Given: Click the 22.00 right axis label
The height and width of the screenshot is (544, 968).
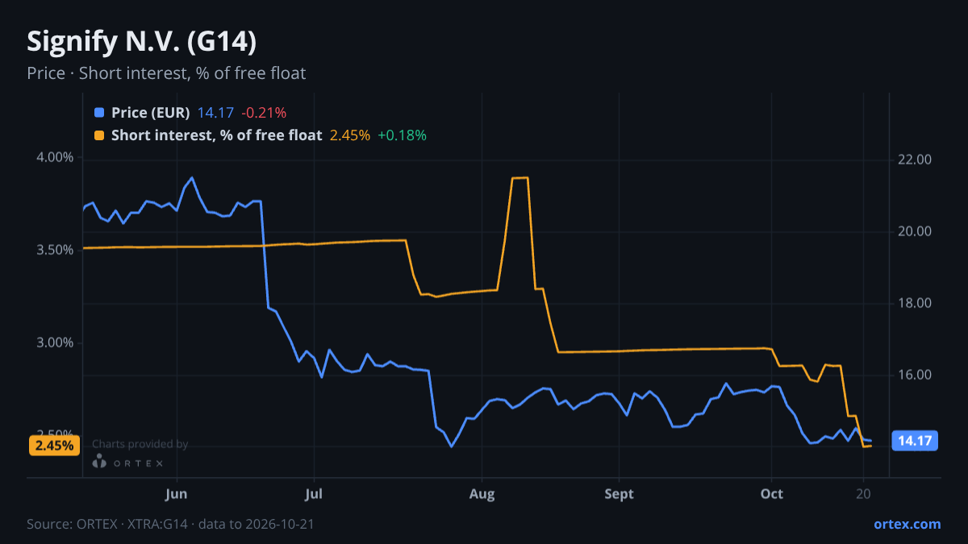Looking at the screenshot, I should coord(915,160).
